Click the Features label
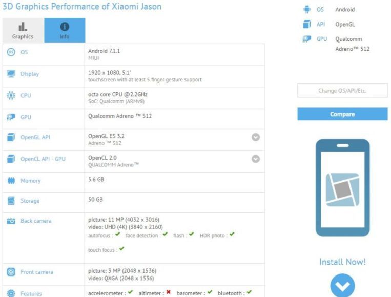The height and width of the screenshot is (297, 391). click(31, 293)
